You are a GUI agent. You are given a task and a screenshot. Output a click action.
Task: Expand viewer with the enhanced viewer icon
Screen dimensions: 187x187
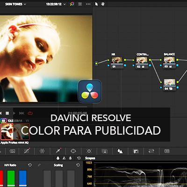[x=80, y=4]
